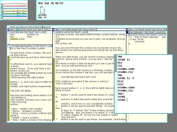The width and height of the screenshot is (177, 132).
Task: Click Snarf in the readme.rio tag
Action: point(43,46)
